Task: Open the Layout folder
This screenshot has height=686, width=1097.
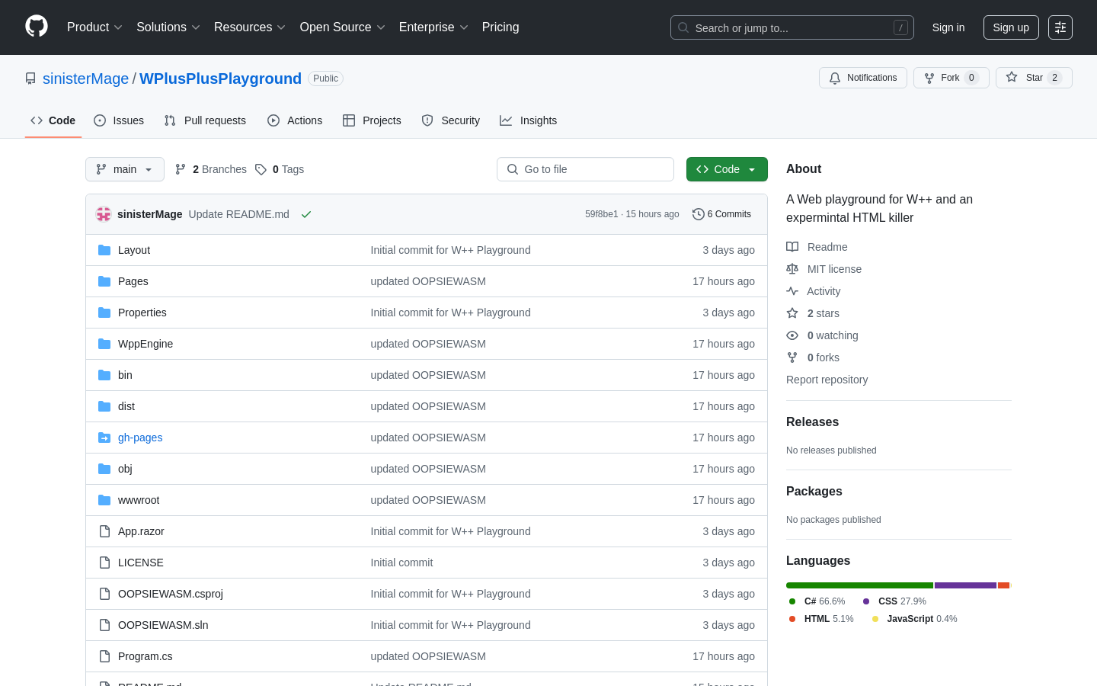Action: pos(134,250)
